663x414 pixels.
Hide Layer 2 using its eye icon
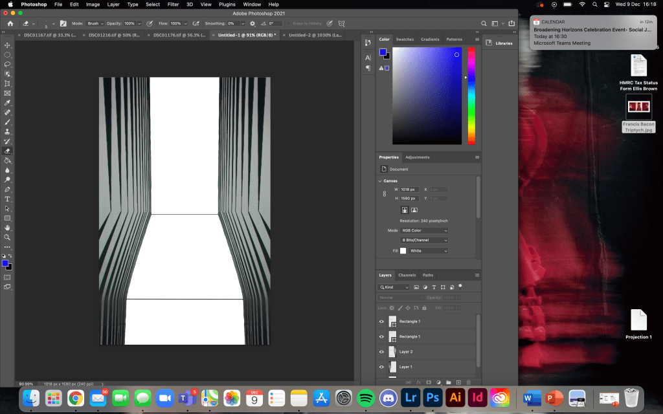tap(381, 352)
